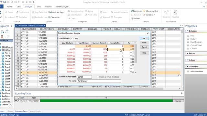
Task: Open History in Properties
Action: click(x=193, y=39)
